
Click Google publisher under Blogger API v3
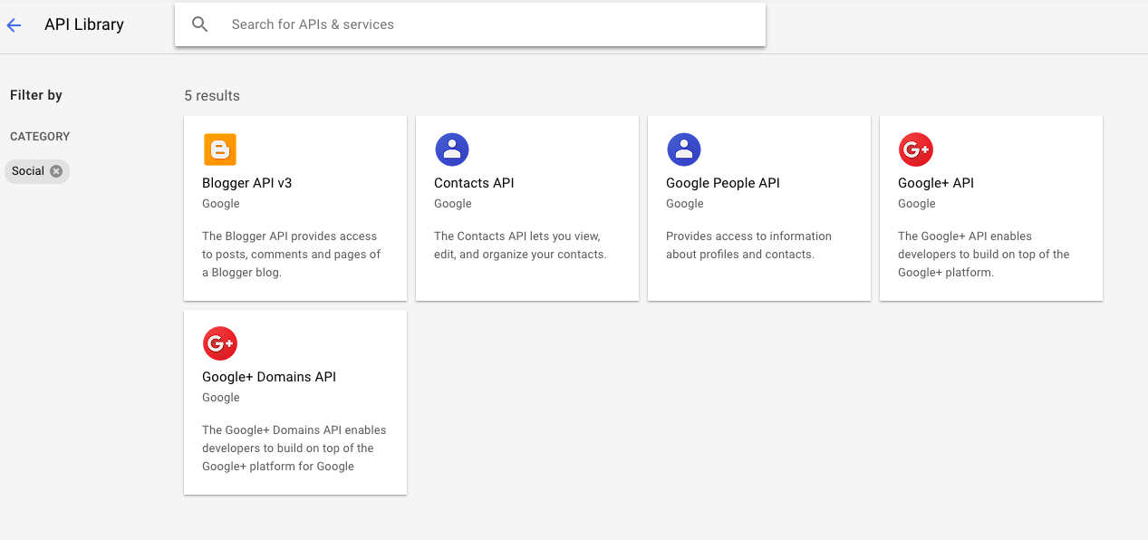tap(221, 204)
